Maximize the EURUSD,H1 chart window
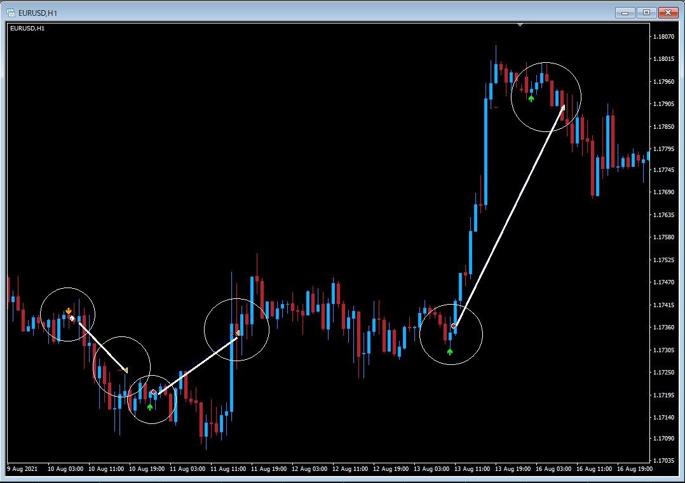Image resolution: width=685 pixels, height=483 pixels. click(x=647, y=13)
